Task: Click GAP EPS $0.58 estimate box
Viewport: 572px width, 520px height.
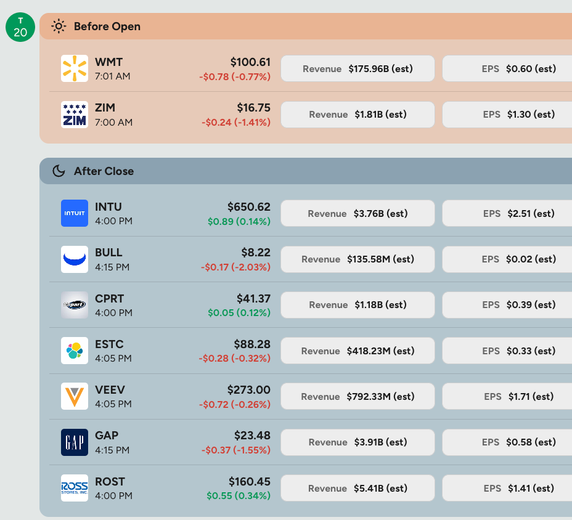Action: pyautogui.click(x=507, y=442)
